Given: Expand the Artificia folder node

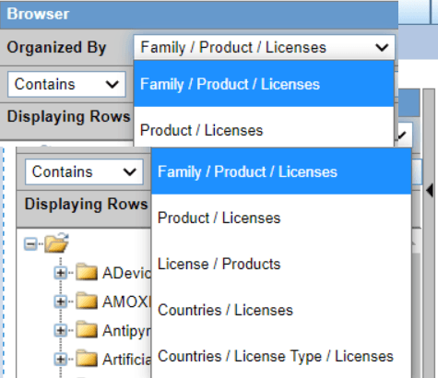Looking at the screenshot, I should pyautogui.click(x=61, y=359).
